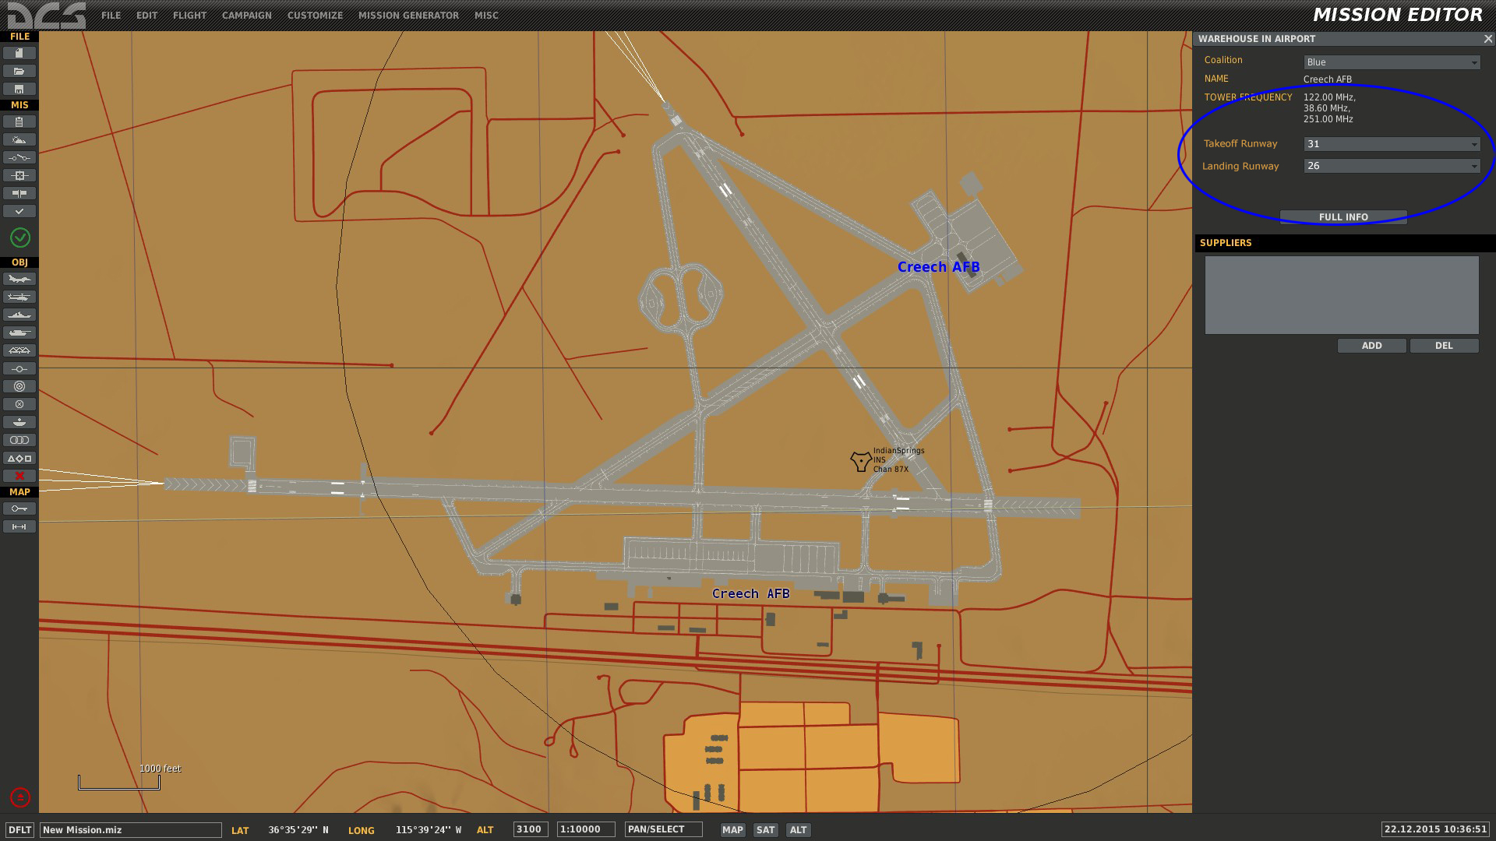
Task: Open the MISSION GENERATOR menu
Action: click(x=408, y=15)
